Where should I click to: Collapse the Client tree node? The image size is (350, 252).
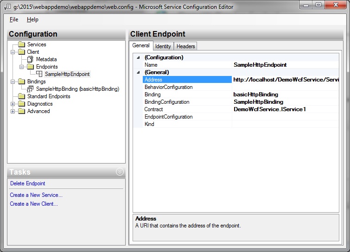coord(13,52)
